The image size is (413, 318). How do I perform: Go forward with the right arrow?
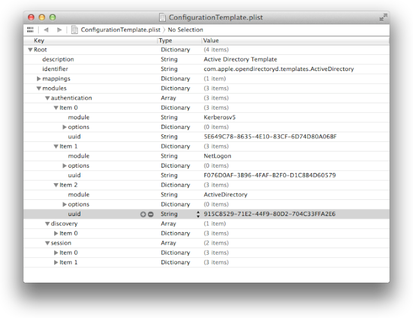(x=59, y=29)
